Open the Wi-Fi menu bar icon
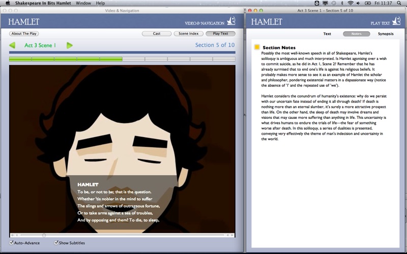 point(351,3)
